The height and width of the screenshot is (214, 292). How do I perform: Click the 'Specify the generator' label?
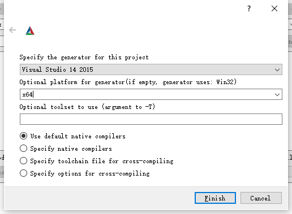84,57
